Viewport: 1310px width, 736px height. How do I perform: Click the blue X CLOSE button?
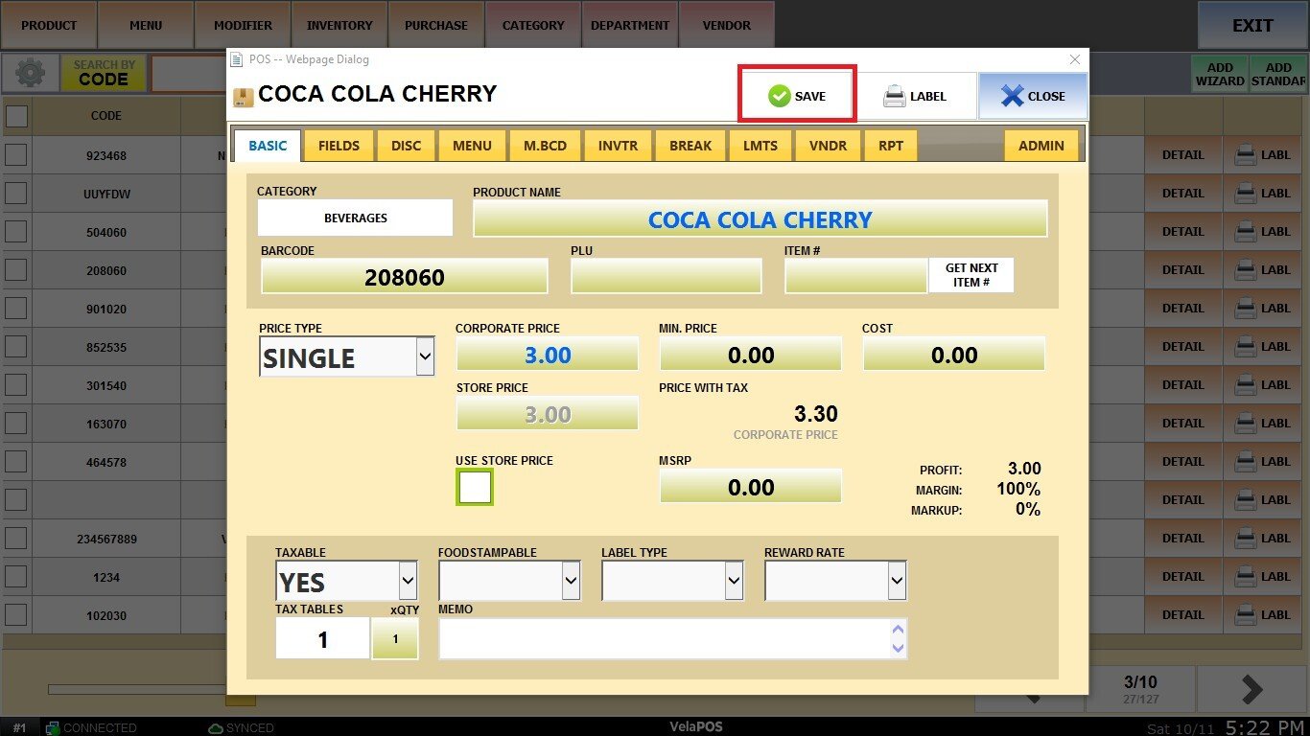tap(1033, 96)
